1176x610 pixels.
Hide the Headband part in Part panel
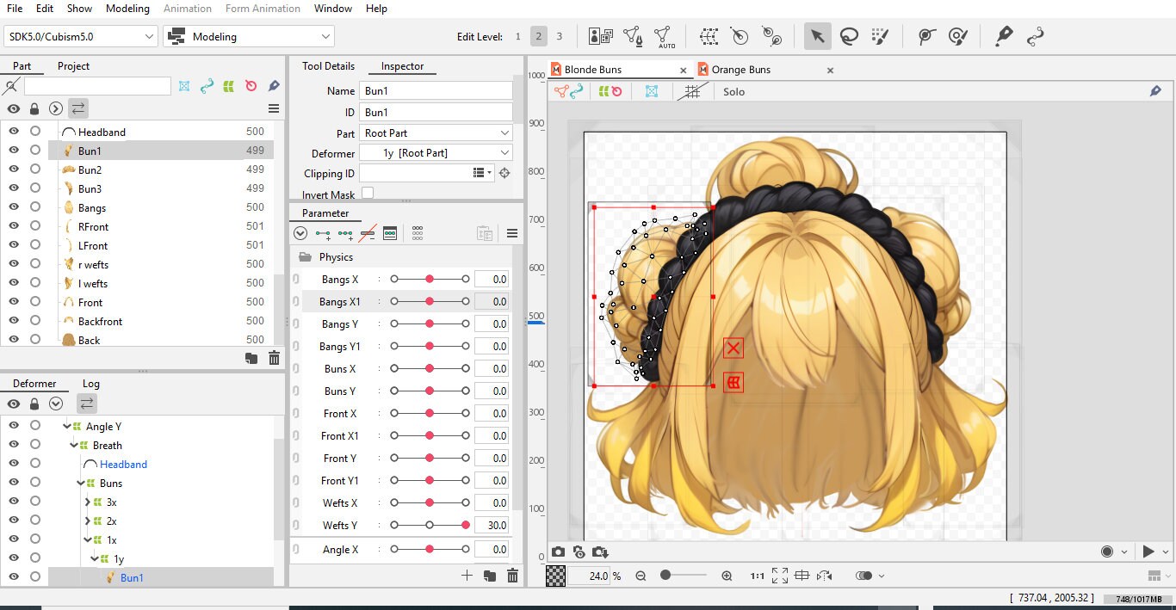14,132
